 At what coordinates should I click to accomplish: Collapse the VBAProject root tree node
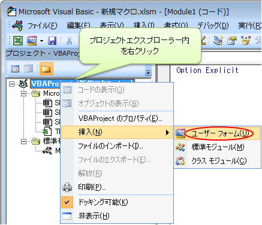(11, 84)
